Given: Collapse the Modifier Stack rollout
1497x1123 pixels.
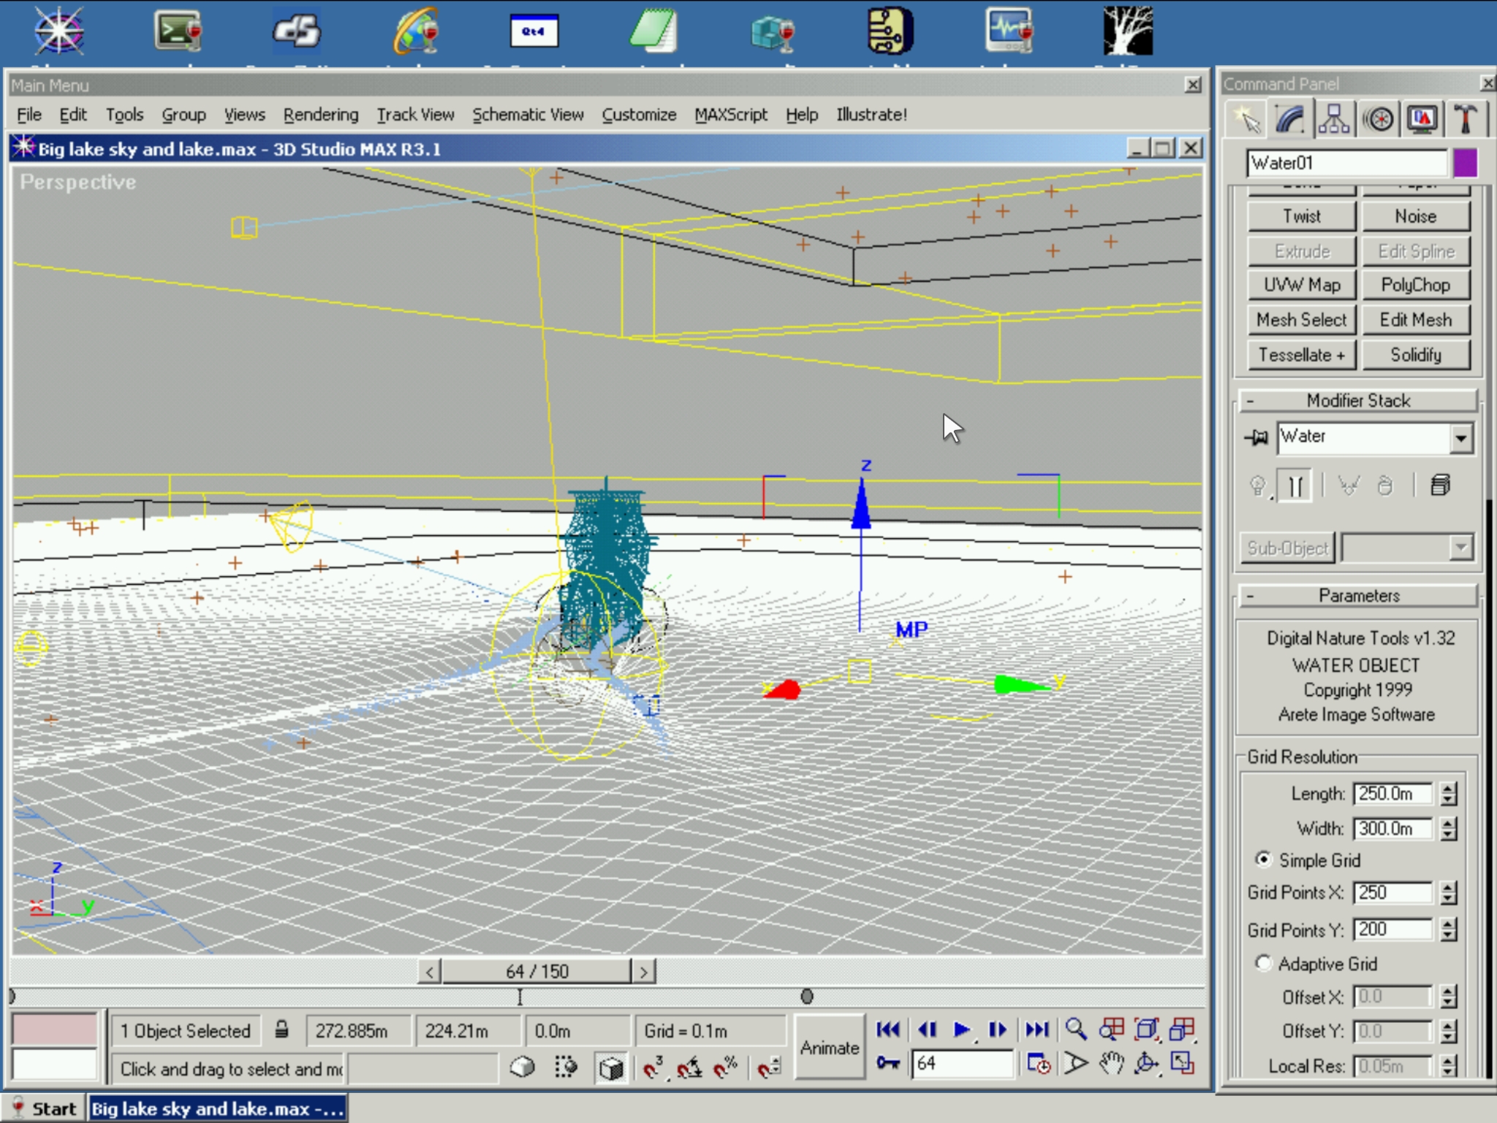Looking at the screenshot, I should click(x=1357, y=401).
